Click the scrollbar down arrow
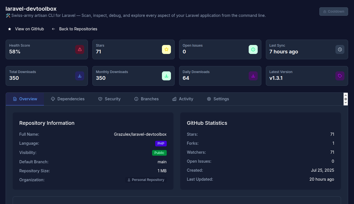 [346, 103]
